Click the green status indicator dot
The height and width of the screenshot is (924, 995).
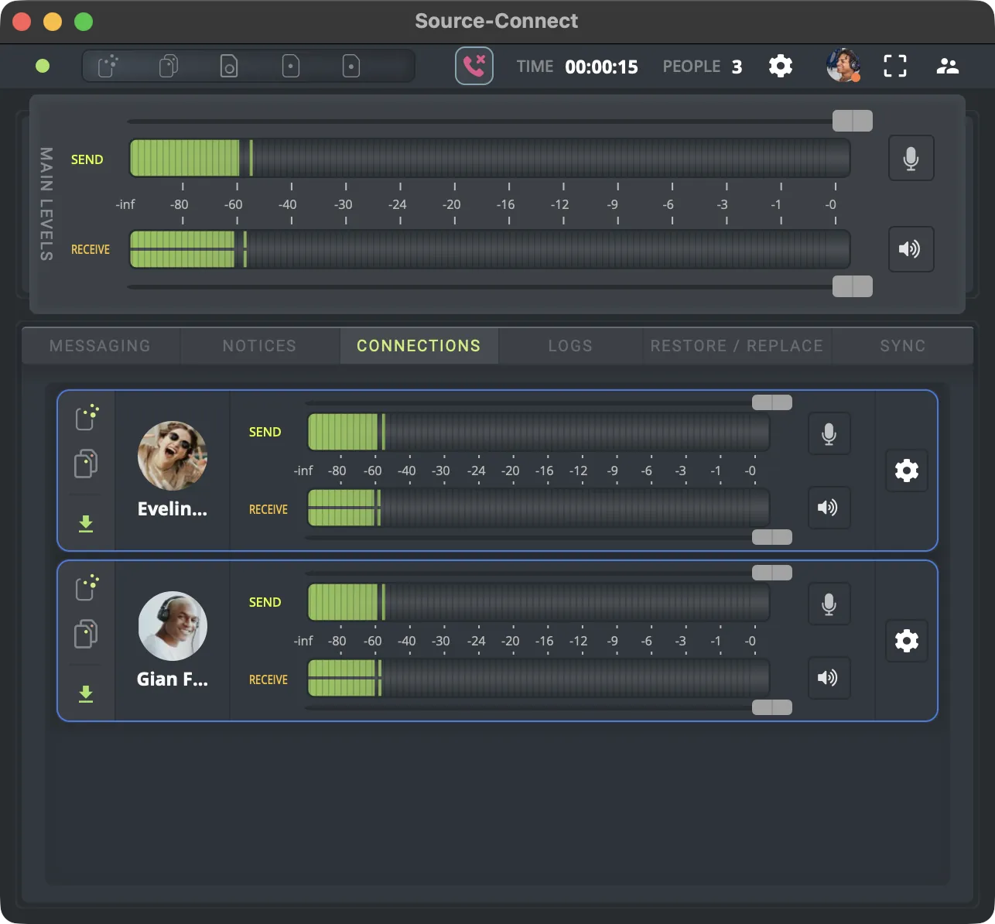click(43, 66)
